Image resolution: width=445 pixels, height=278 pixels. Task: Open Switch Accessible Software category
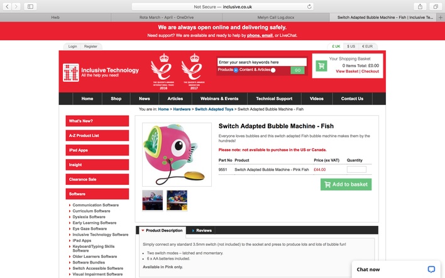[x=98, y=269]
